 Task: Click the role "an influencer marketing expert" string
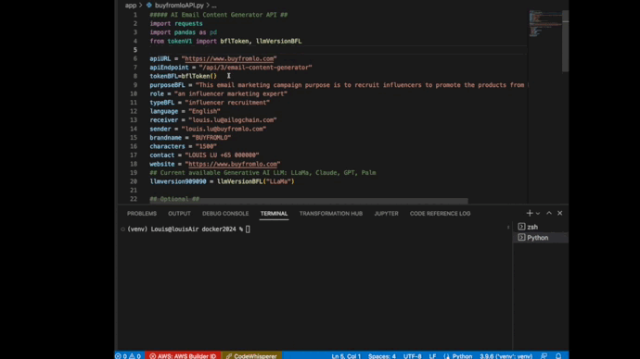[x=231, y=93]
